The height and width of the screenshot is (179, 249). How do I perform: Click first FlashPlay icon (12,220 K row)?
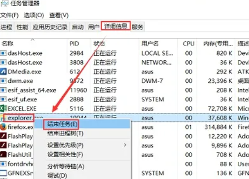(x=3, y=136)
